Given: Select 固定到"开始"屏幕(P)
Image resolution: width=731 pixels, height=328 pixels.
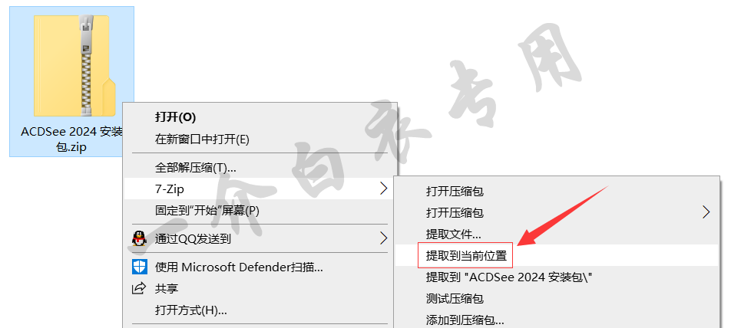Looking at the screenshot, I should coord(207,210).
